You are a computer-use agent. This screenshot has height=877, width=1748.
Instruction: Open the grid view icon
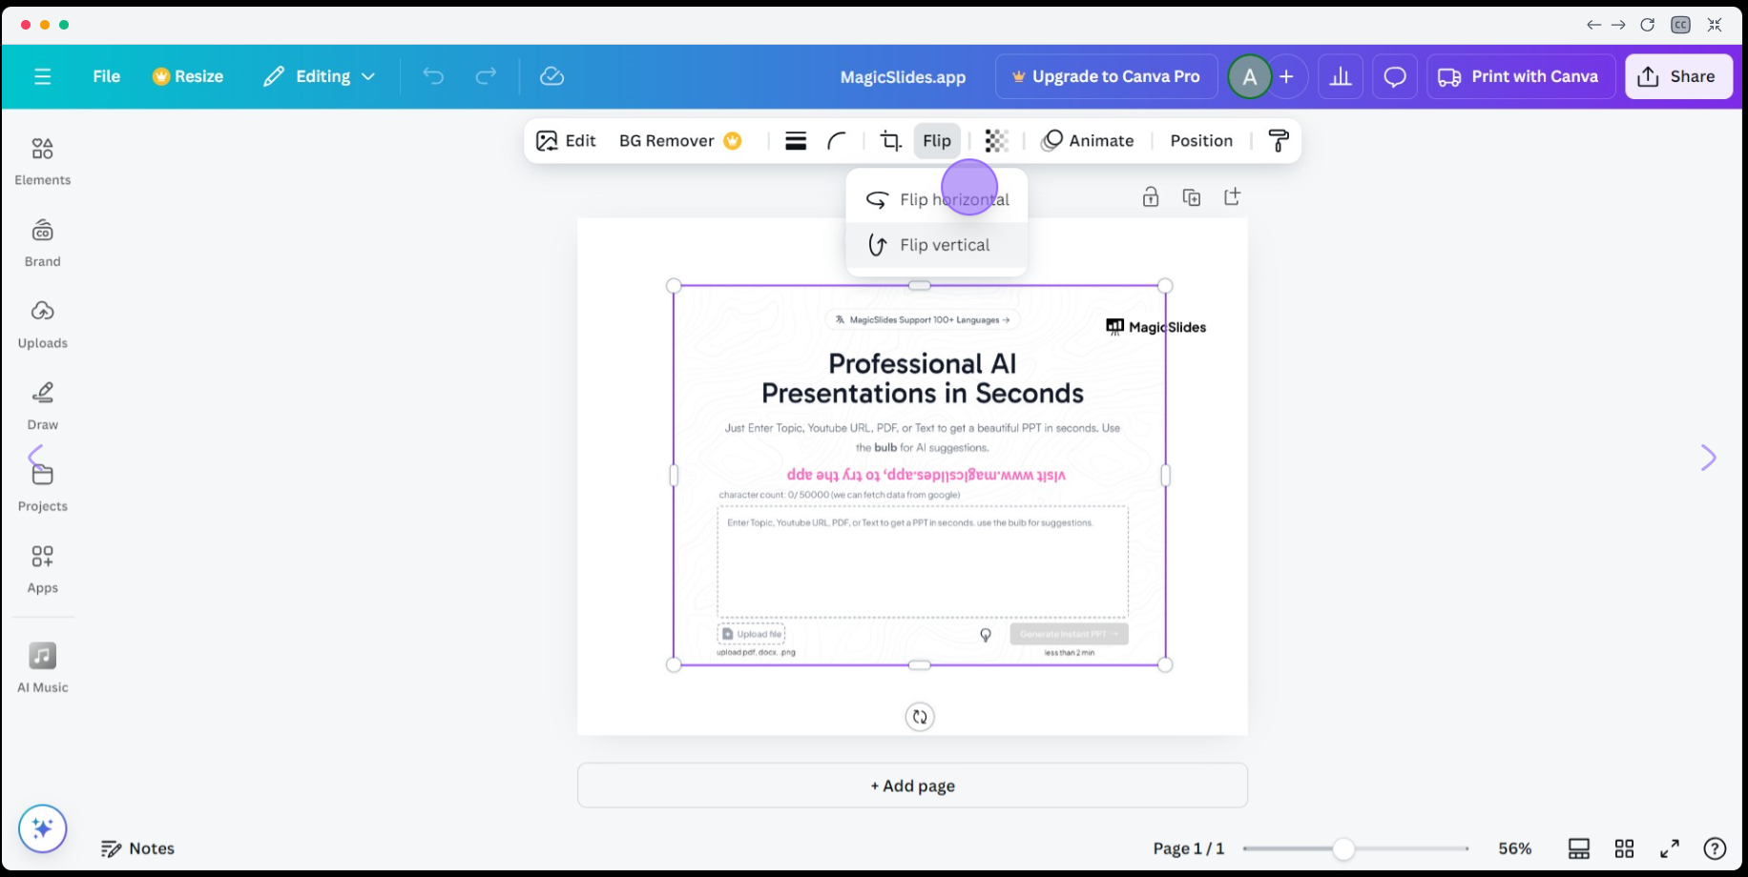click(1624, 848)
